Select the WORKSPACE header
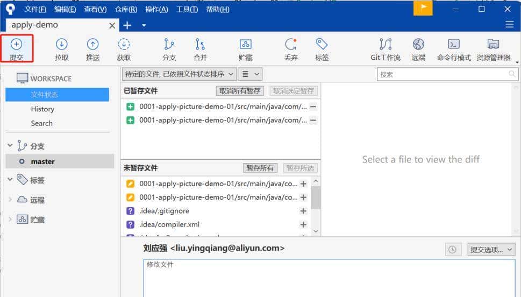Image resolution: width=521 pixels, height=297 pixels. (44, 79)
